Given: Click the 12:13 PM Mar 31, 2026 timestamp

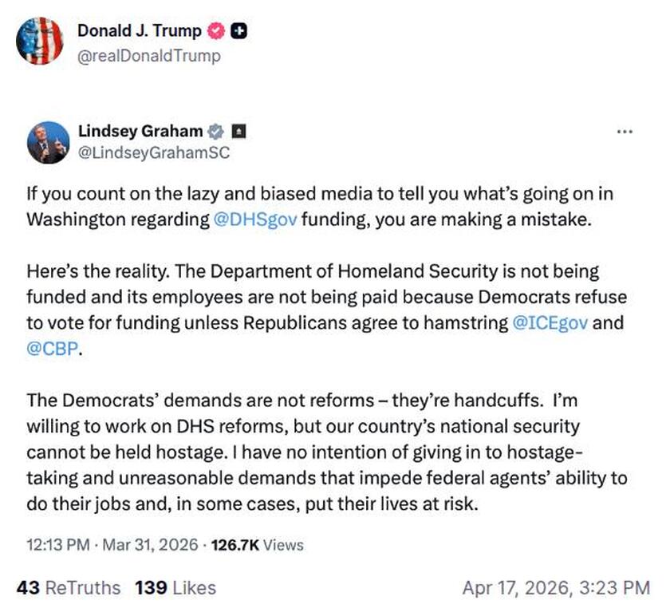Looking at the screenshot, I should tap(112, 546).
